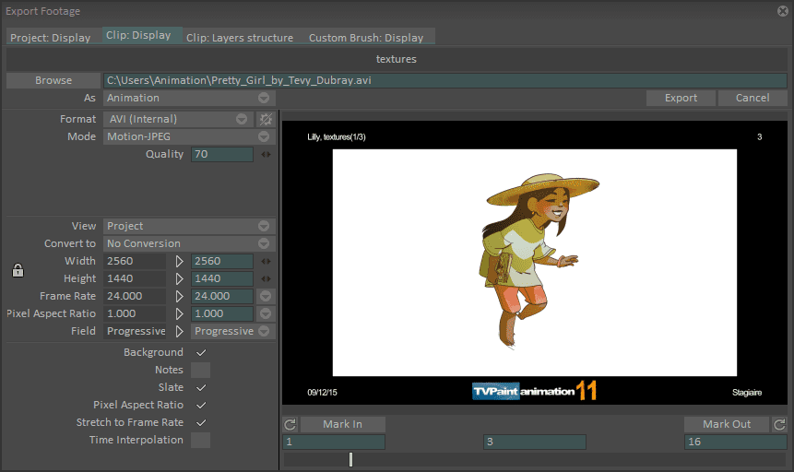Viewport: 794px width, 472px height.
Task: Switch to Custom Brush: Display tab
Action: click(366, 38)
